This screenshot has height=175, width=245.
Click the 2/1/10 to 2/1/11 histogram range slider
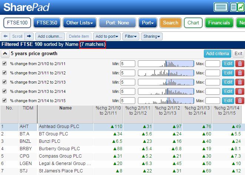166,64
